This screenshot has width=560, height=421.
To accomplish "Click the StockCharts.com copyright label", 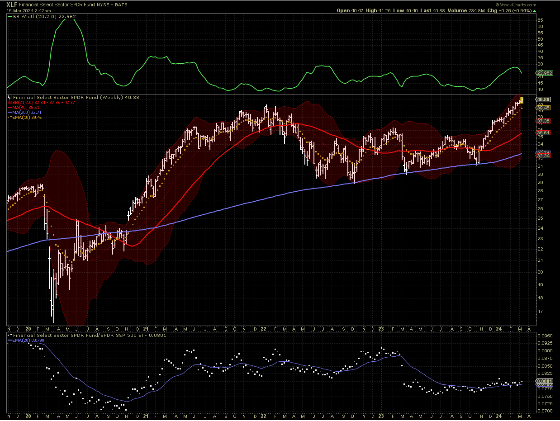I will click(515, 5).
